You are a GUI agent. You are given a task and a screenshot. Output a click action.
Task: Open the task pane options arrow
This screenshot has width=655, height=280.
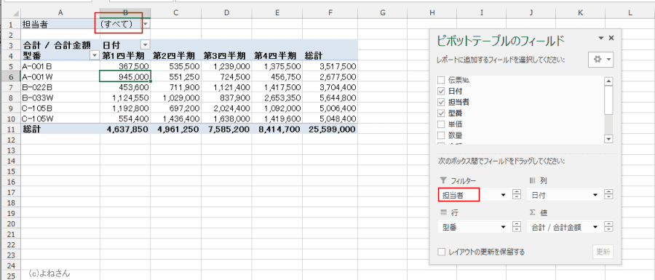click(x=602, y=38)
